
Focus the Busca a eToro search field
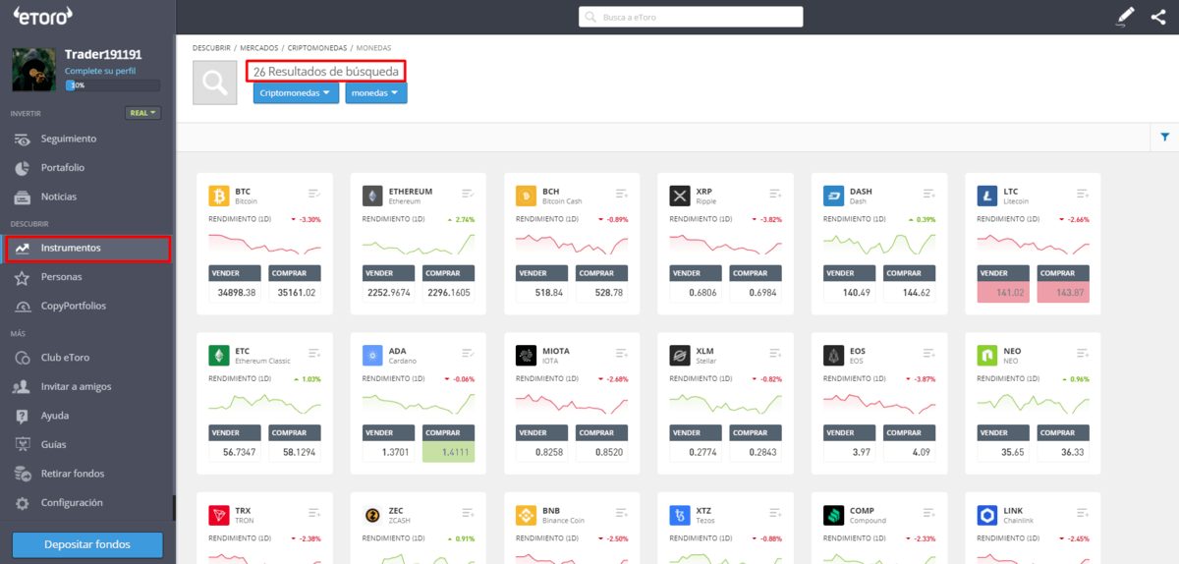(x=691, y=17)
